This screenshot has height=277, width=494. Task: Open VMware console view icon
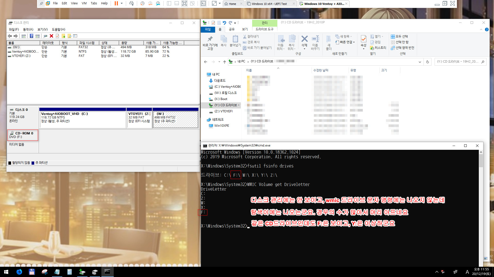[x=203, y=4]
